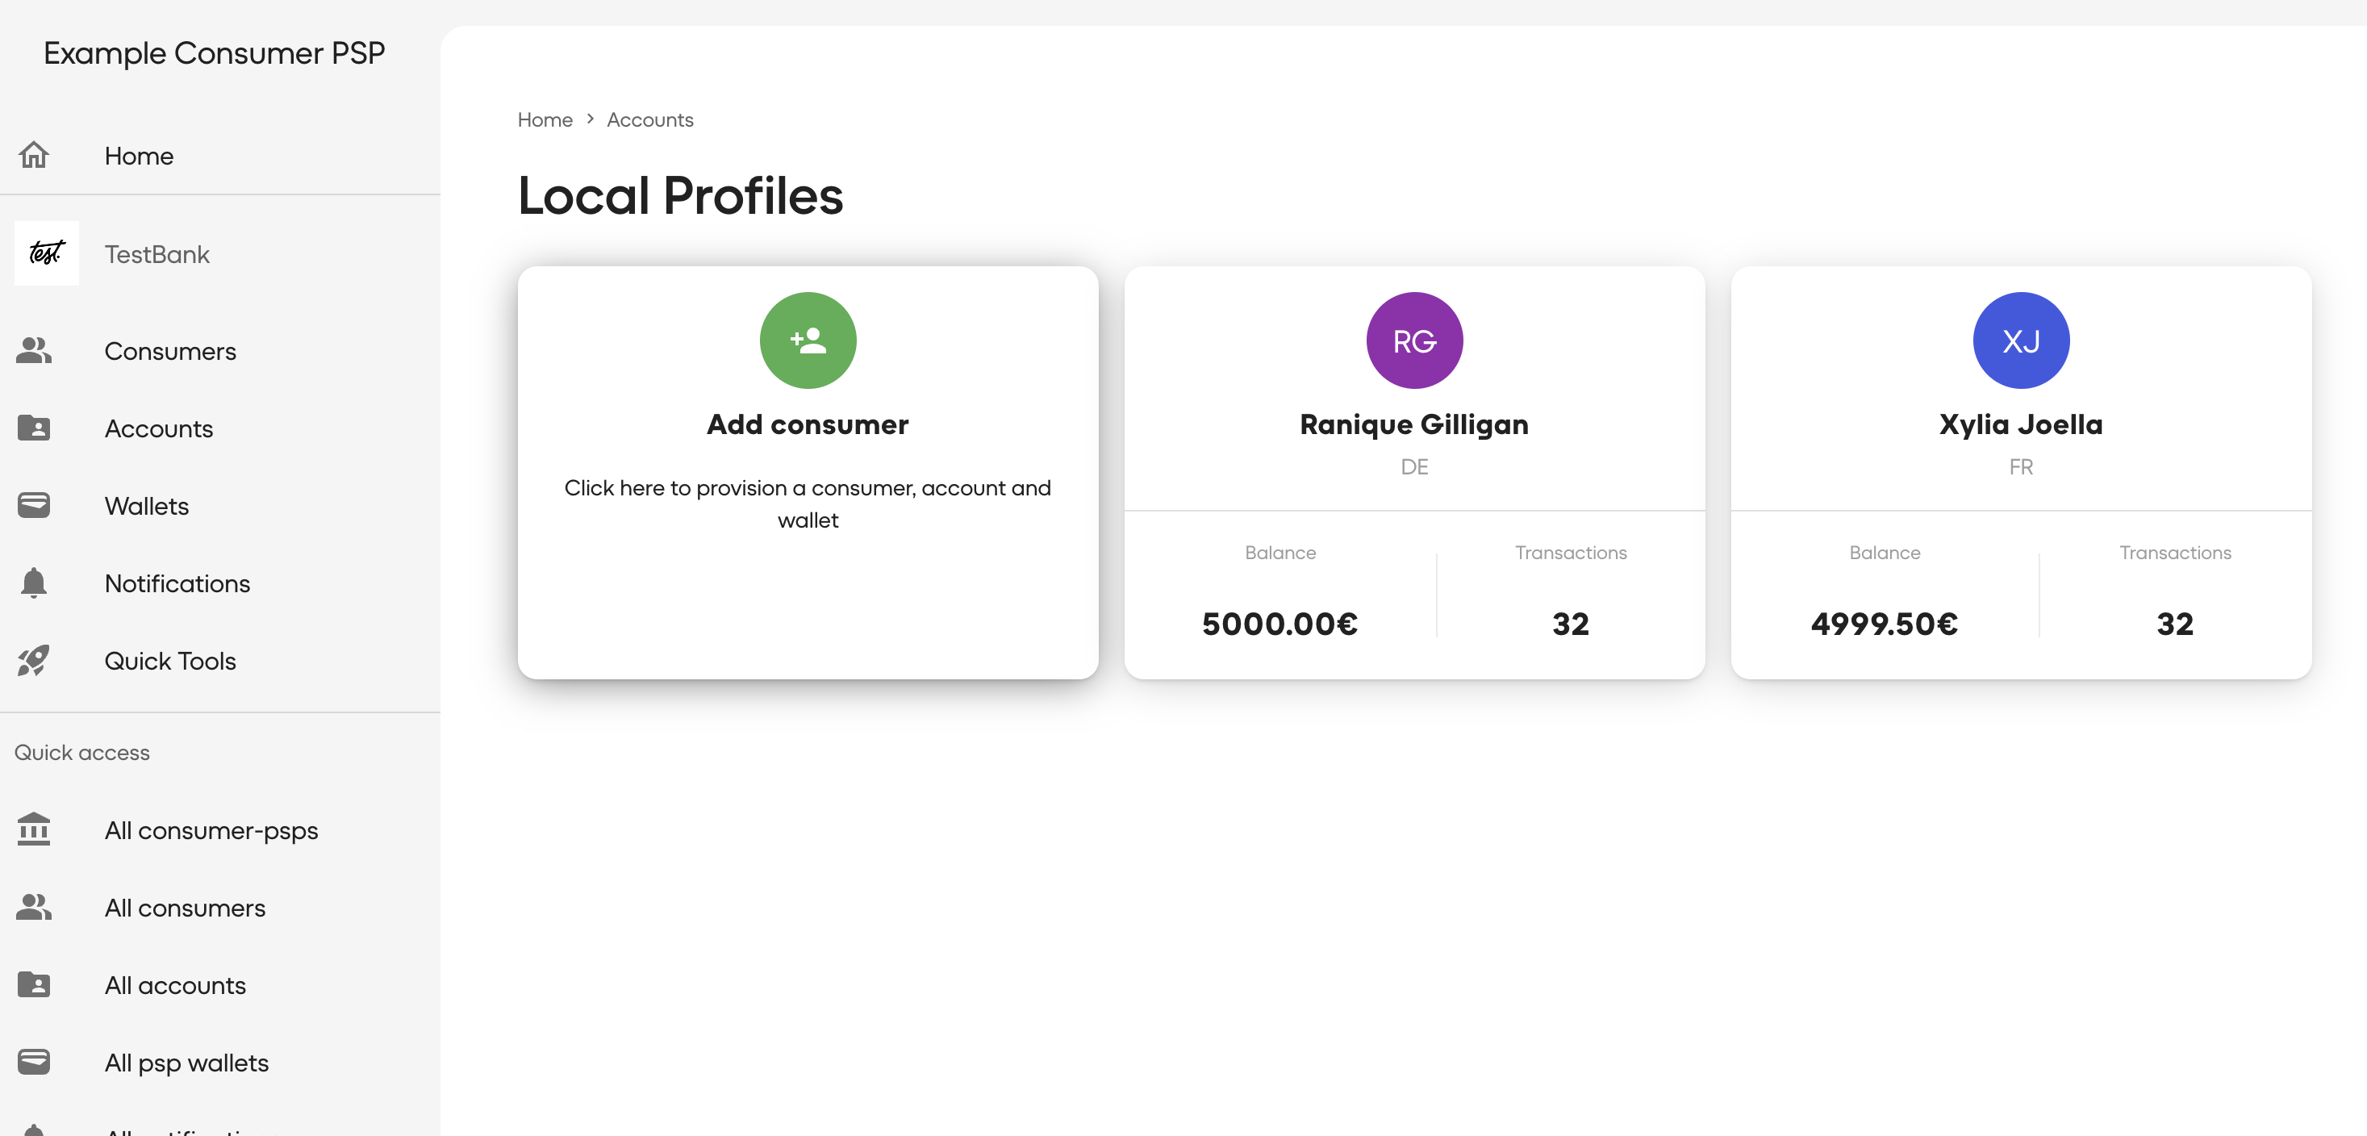Select the All consumers menu entry

click(x=185, y=908)
